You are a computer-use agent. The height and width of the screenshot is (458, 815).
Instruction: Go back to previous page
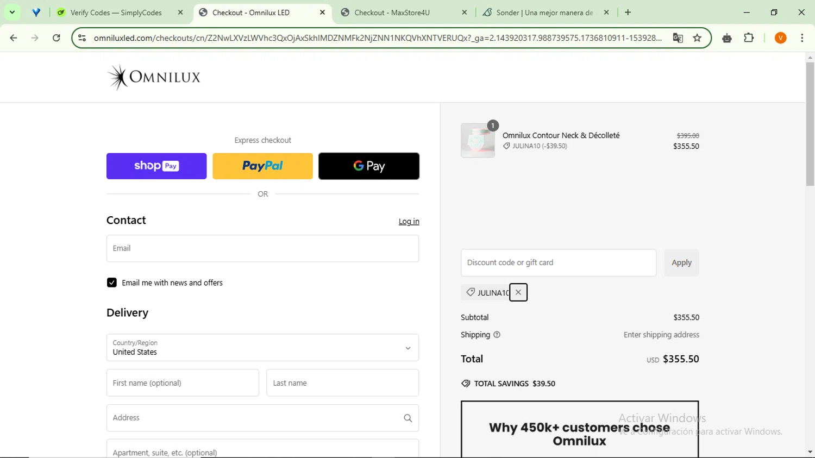tap(14, 38)
